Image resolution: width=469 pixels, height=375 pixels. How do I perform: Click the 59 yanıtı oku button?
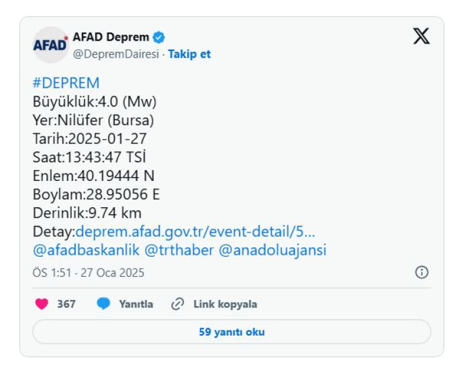[x=231, y=332]
